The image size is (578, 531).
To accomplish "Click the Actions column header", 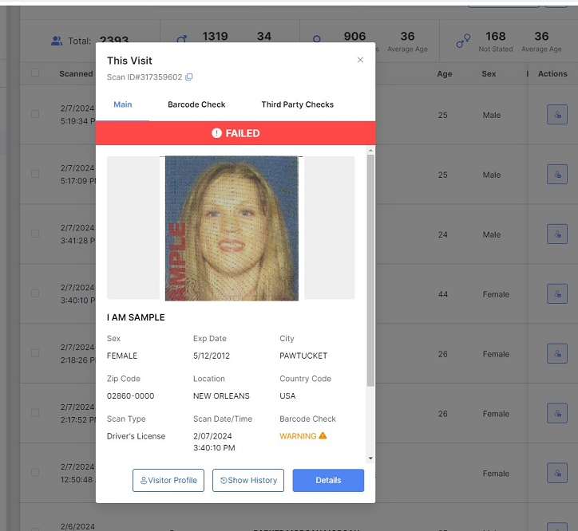I will coord(552,73).
